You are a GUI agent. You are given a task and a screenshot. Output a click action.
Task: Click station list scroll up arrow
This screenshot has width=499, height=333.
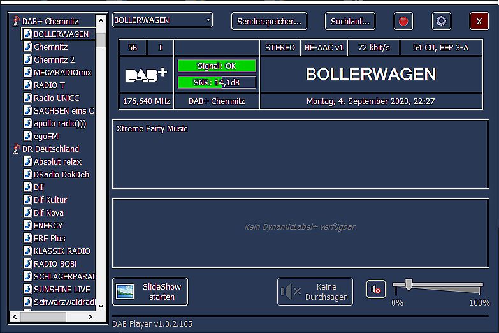click(x=101, y=20)
